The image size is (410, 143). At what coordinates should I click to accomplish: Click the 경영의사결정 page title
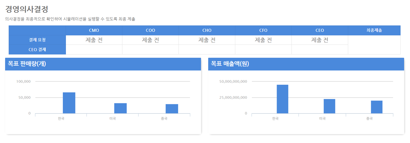27,9
